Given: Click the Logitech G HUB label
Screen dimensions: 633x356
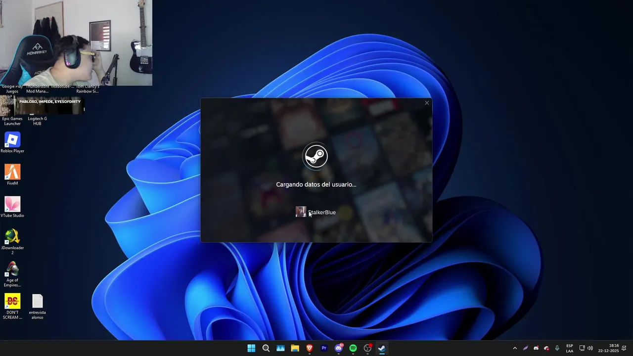Looking at the screenshot, I should 38,121.
